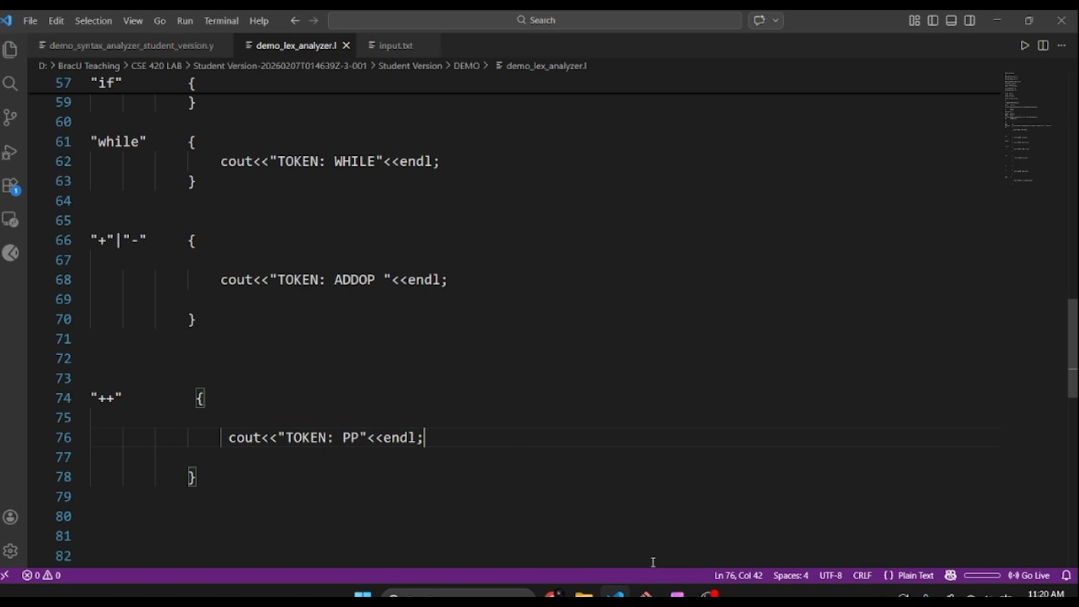The image size is (1079, 607).
Task: Open the Remote Explorer view
Action: pos(11,220)
